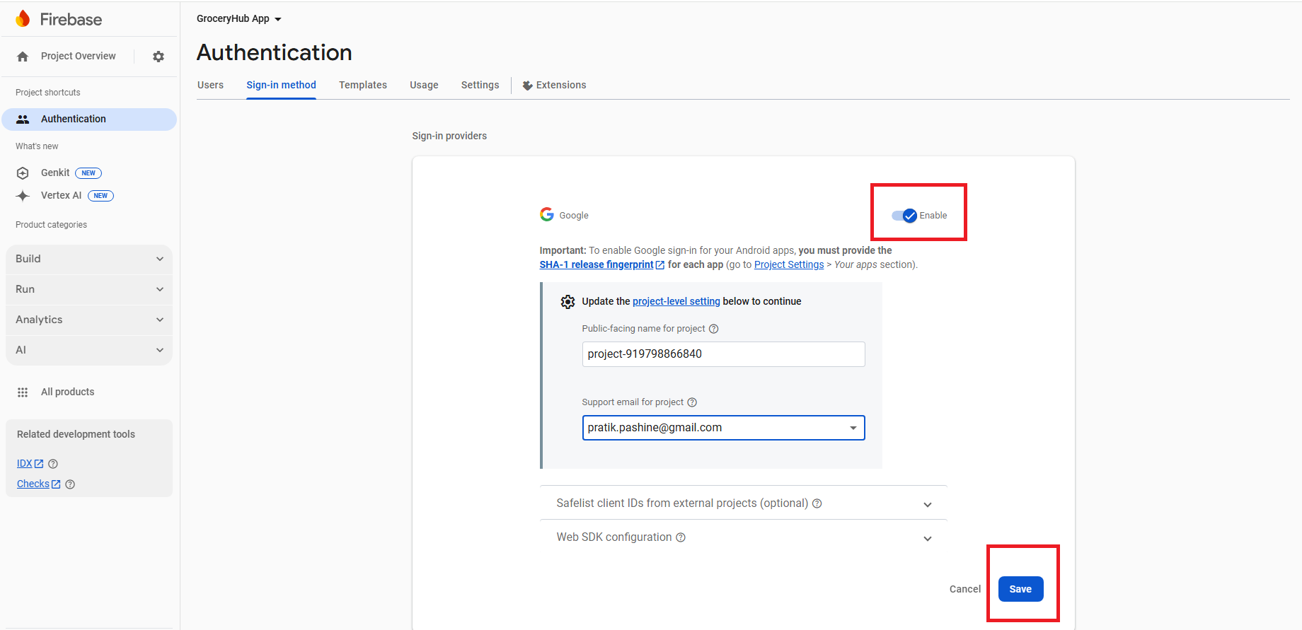Viewport: 1302px width, 630px height.
Task: Toggle the Google provider Enable switch
Action: click(x=904, y=216)
